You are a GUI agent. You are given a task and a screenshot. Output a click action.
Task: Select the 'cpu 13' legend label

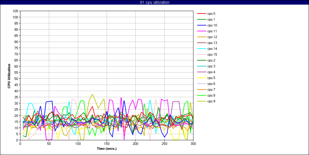click(212, 43)
